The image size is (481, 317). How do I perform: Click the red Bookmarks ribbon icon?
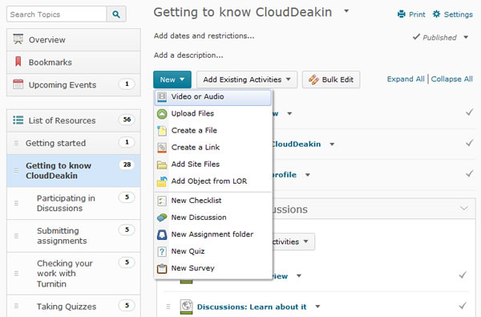pyautogui.click(x=18, y=62)
